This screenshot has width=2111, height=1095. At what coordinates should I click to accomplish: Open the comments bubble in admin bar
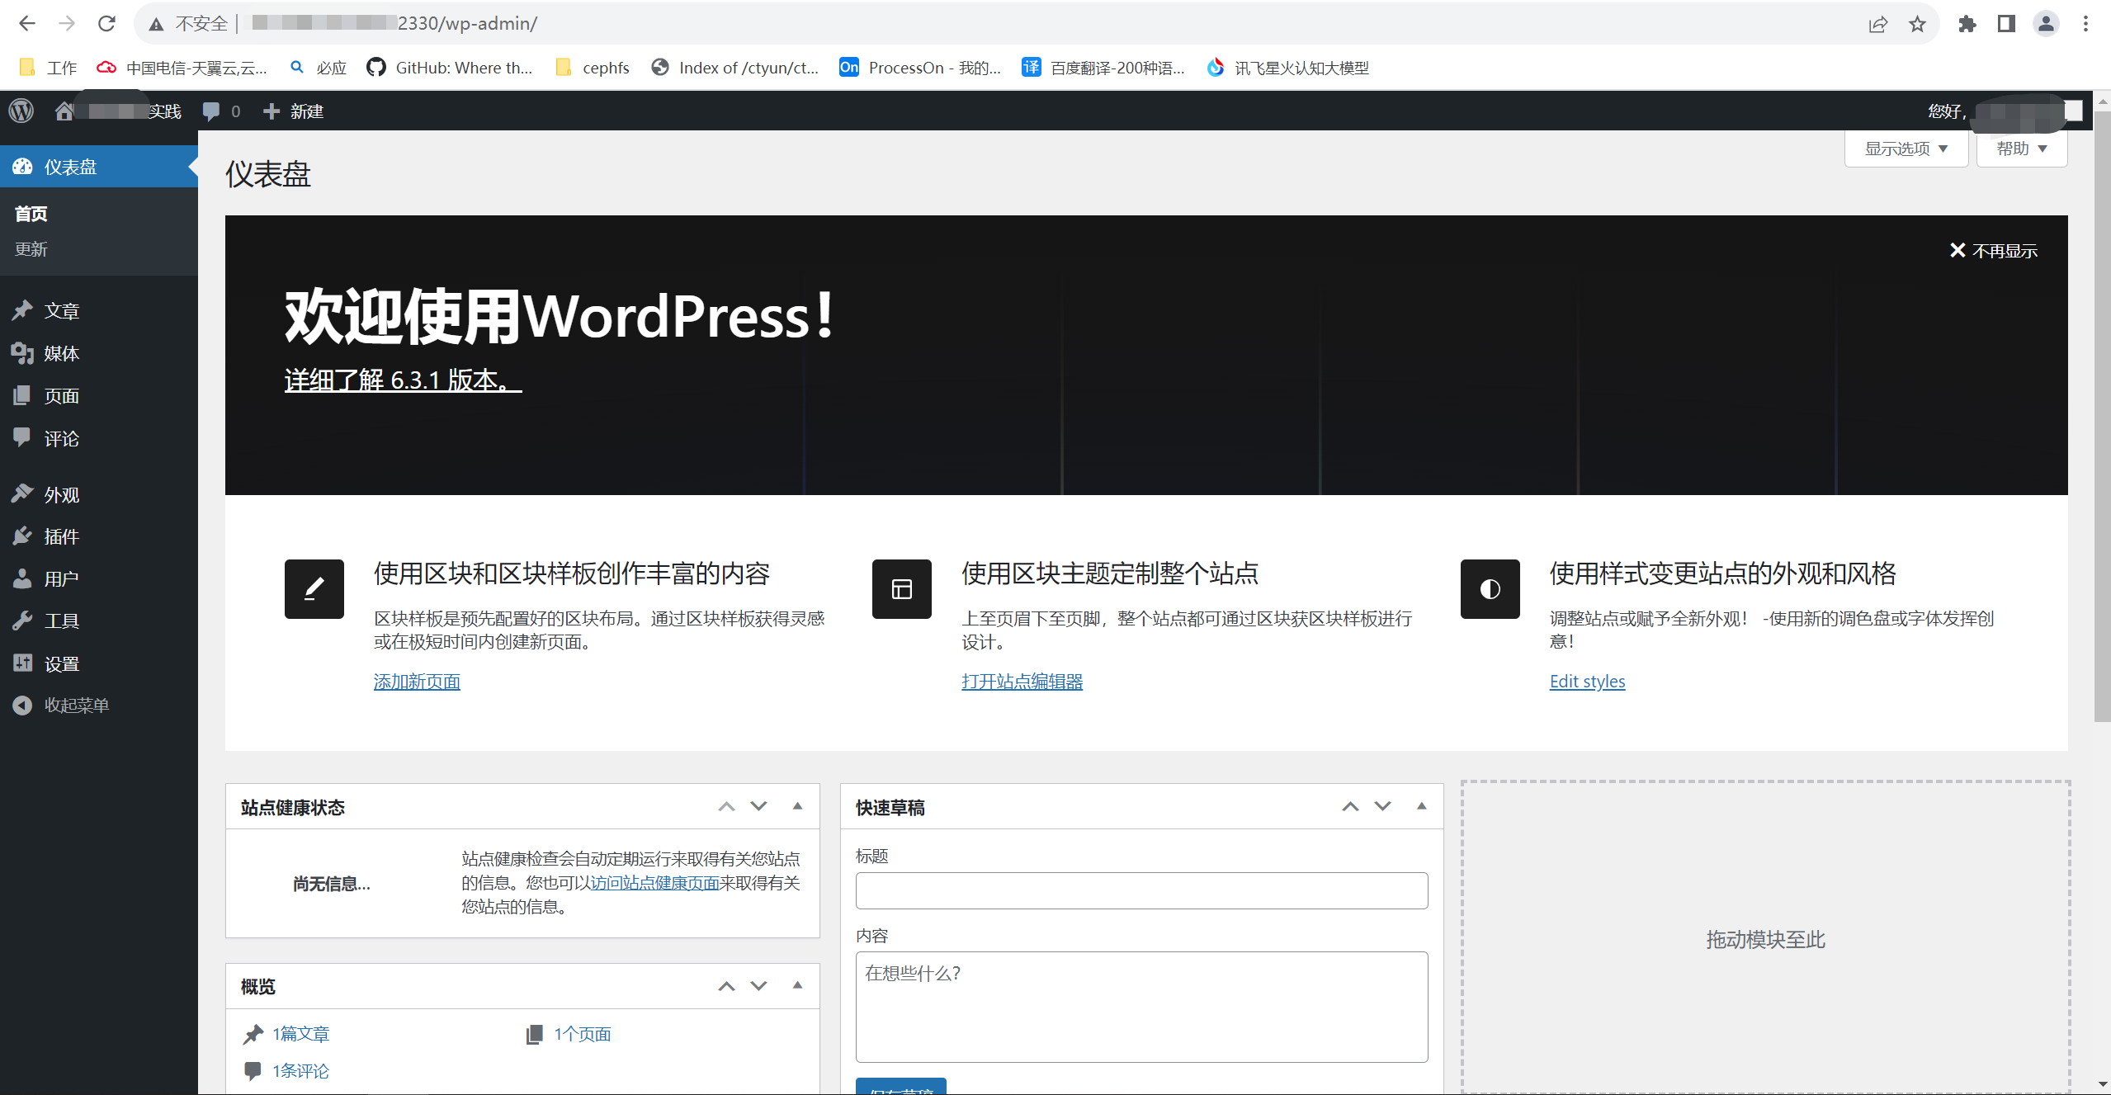[x=212, y=111]
